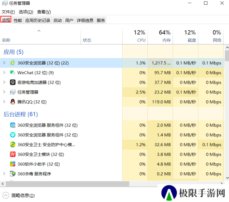Sort by the 状态 column header
The image size is (229, 202).
[101, 37]
